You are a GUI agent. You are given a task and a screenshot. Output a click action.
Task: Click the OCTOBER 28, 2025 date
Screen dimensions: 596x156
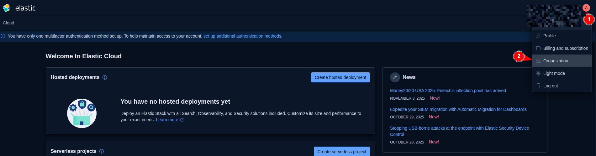tap(407, 142)
